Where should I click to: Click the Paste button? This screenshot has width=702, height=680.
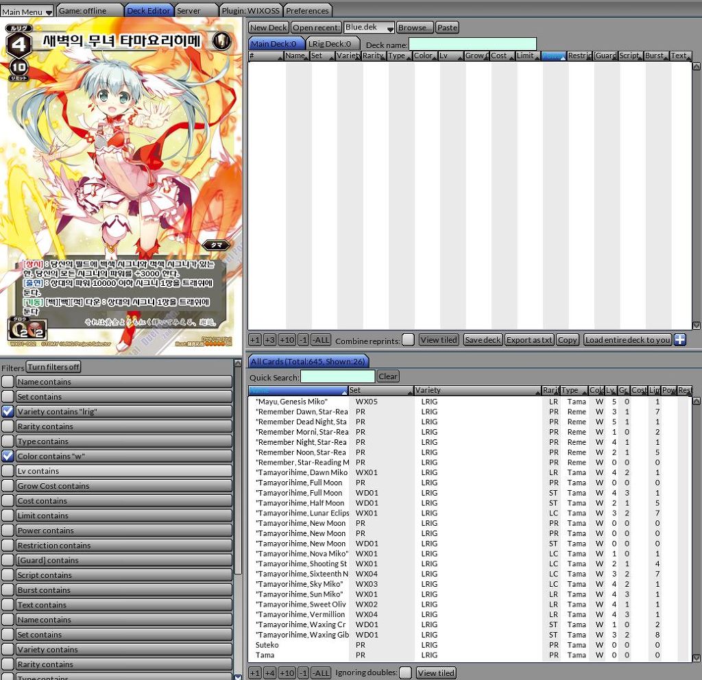(x=447, y=27)
